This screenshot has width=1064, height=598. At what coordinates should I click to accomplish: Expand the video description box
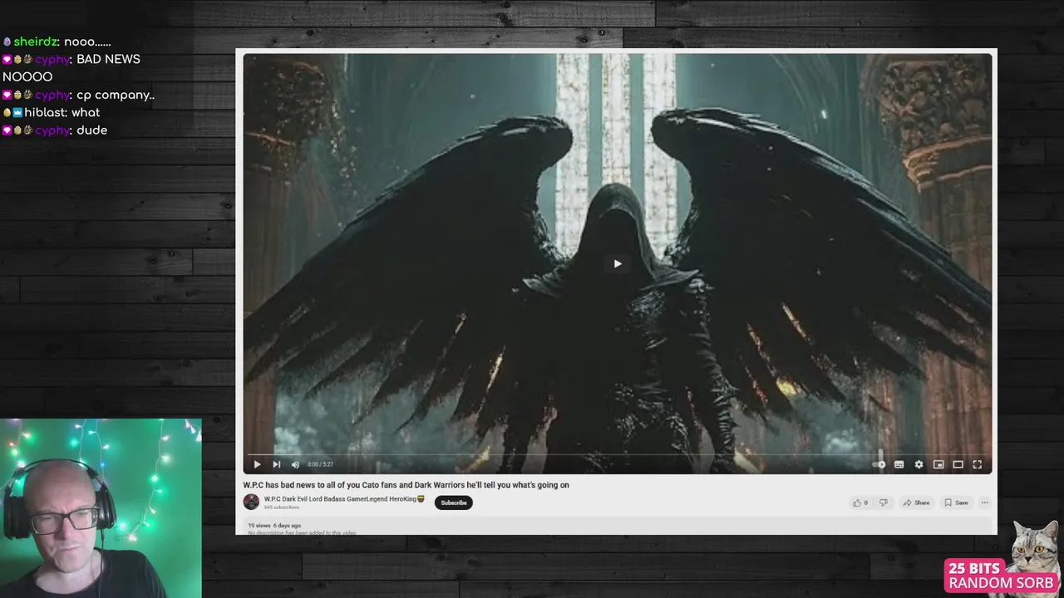point(617,527)
